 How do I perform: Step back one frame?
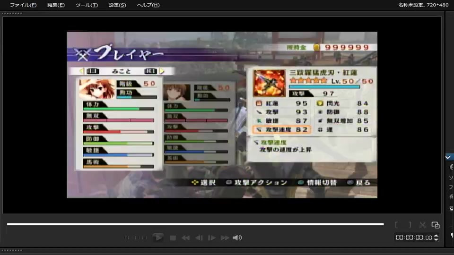(199, 238)
